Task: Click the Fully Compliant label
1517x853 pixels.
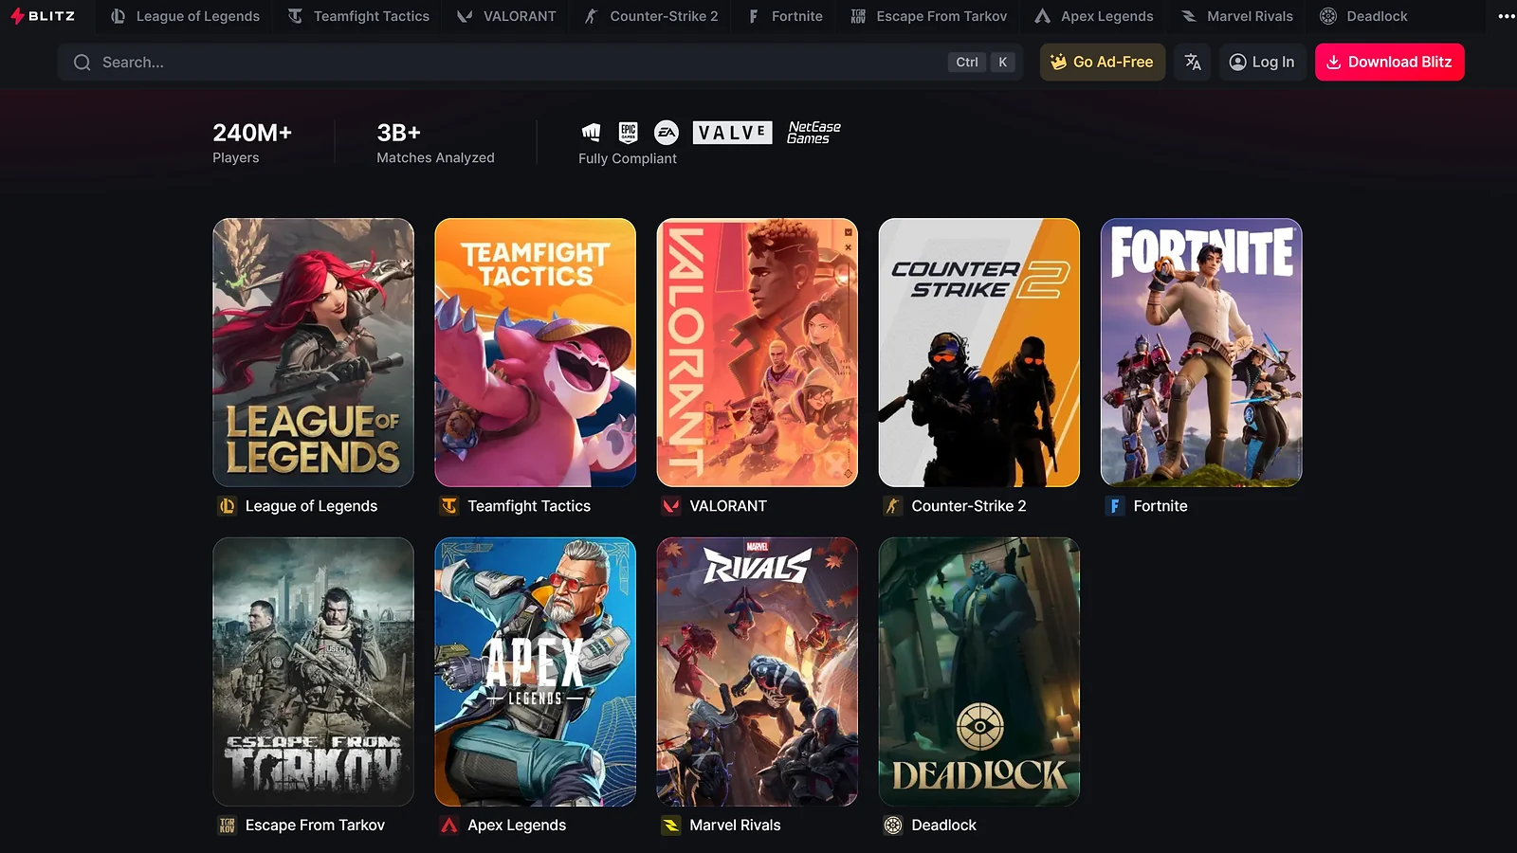Action: 628,158
